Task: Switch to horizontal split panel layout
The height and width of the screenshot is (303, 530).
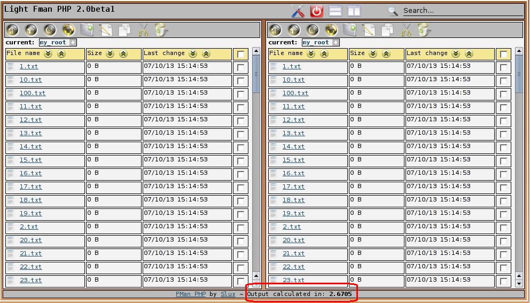Action: tap(336, 11)
